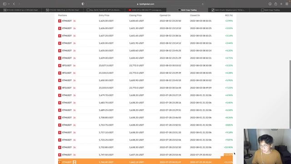
Task: Click the 3x leverage tag in the 23,100.0 row
Action: point(74,73)
